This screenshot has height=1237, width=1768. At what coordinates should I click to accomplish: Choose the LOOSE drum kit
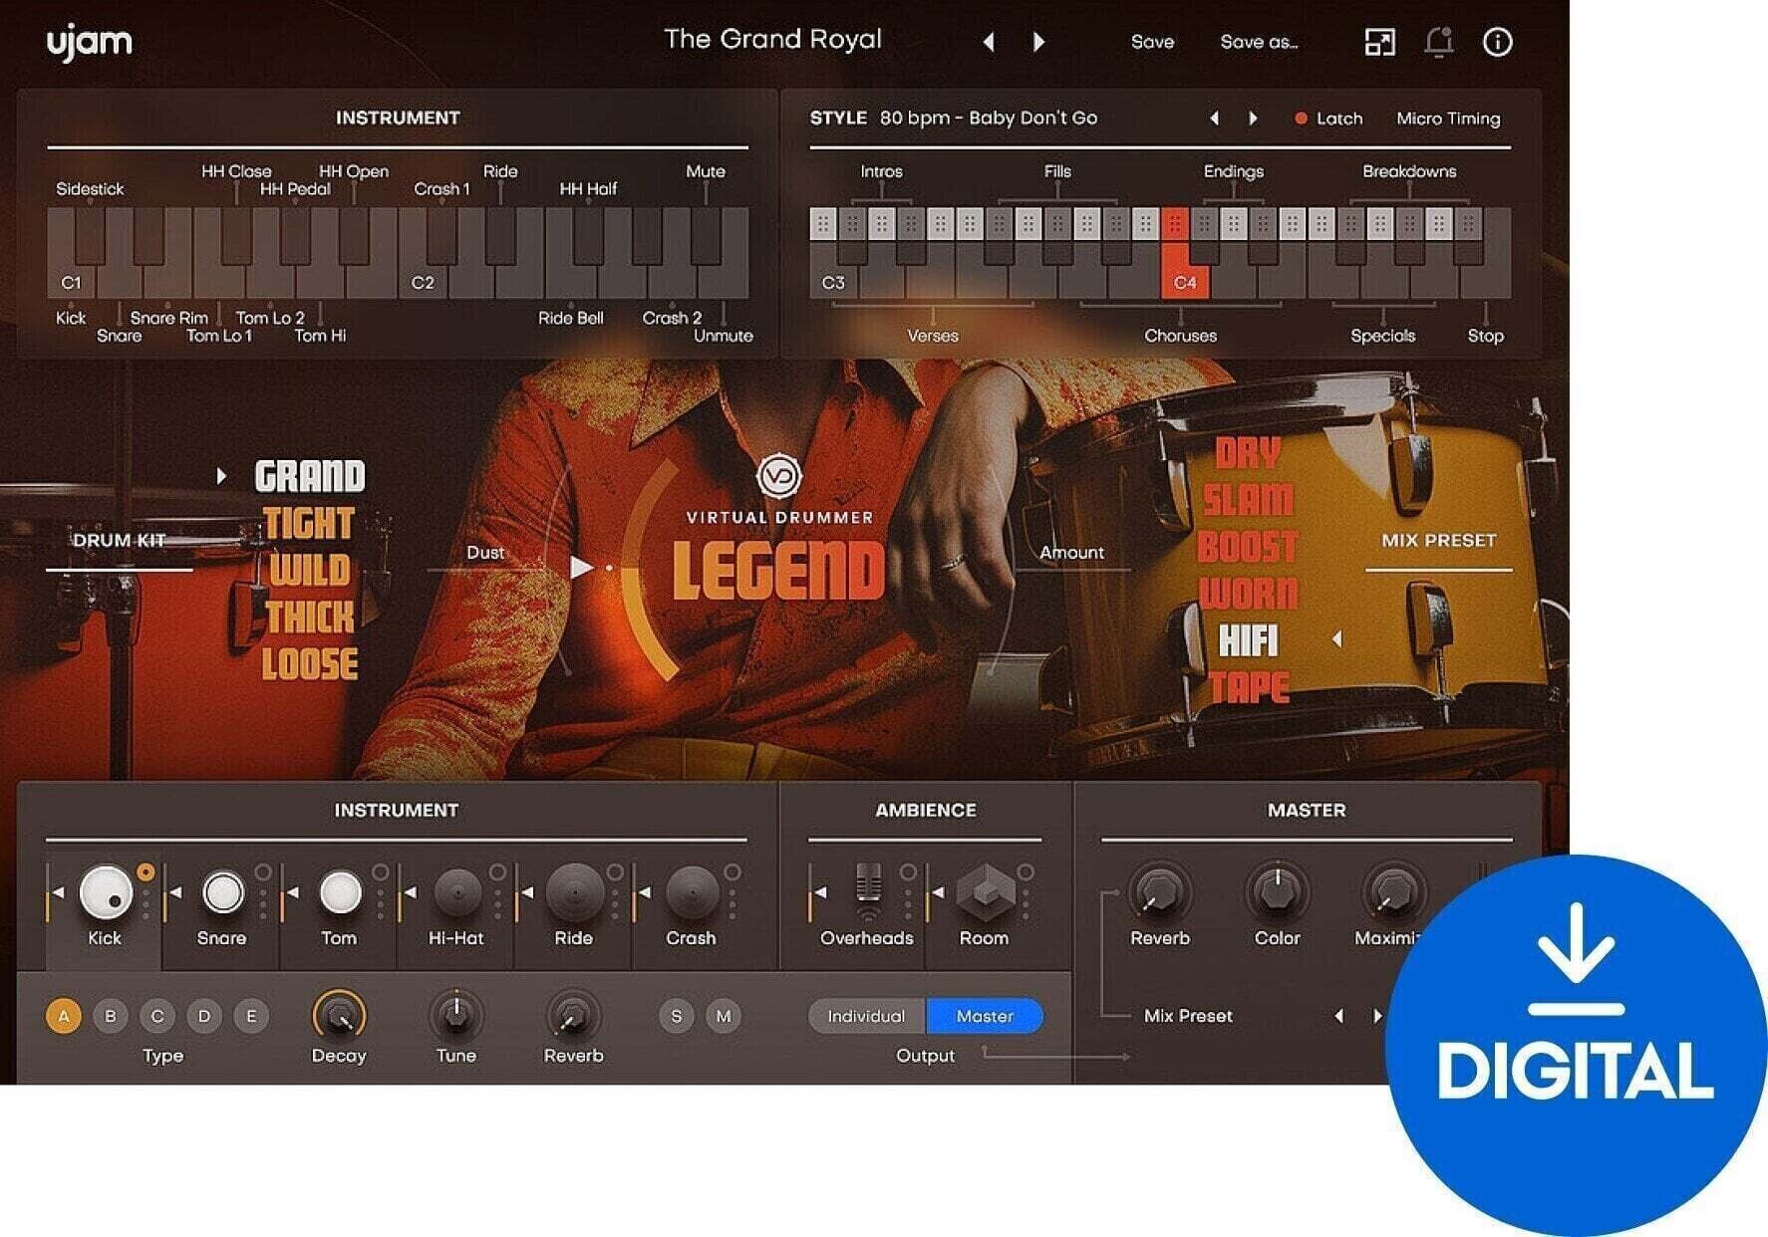coord(309,664)
